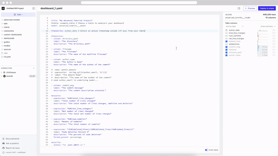Click the version info icon

[3, 153]
